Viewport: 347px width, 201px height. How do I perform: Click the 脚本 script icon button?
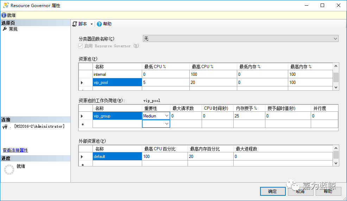click(x=75, y=24)
